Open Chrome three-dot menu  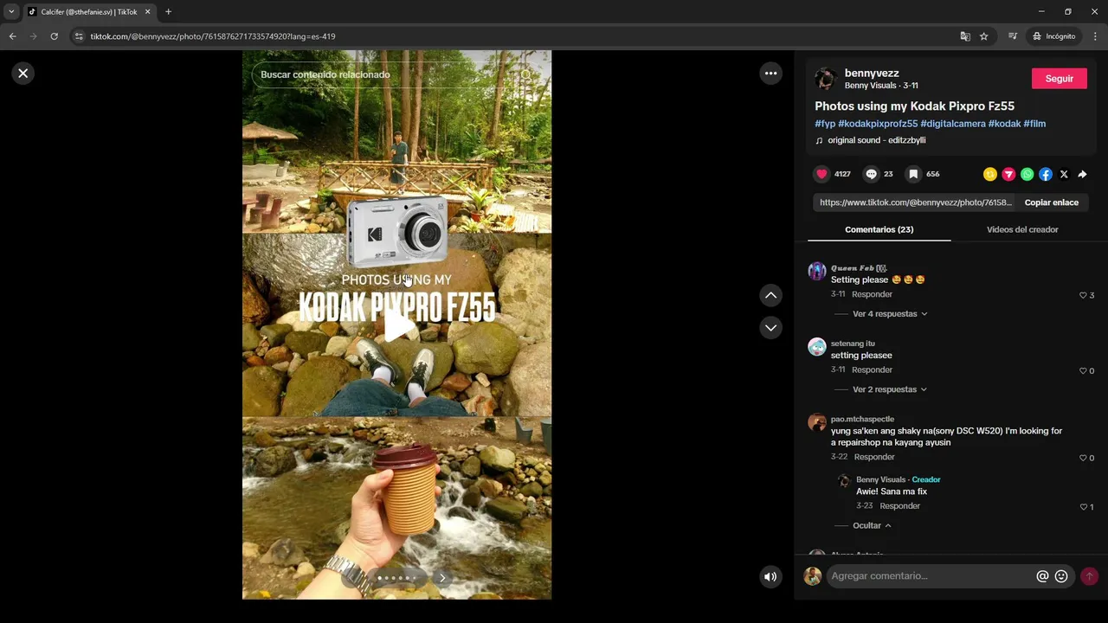[1096, 36]
